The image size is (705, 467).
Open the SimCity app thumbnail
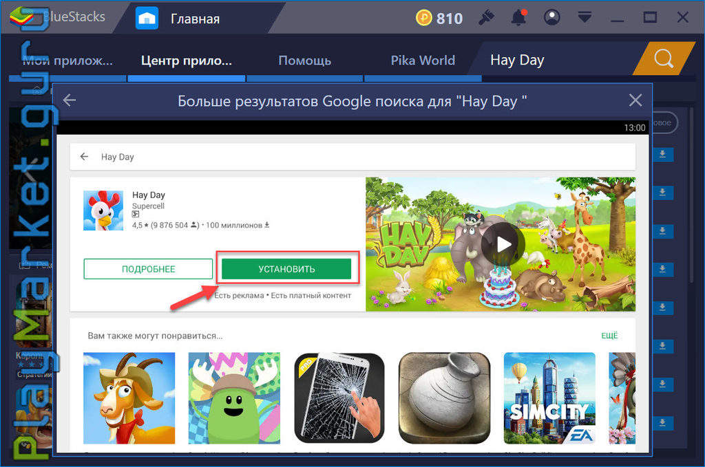[550, 398]
